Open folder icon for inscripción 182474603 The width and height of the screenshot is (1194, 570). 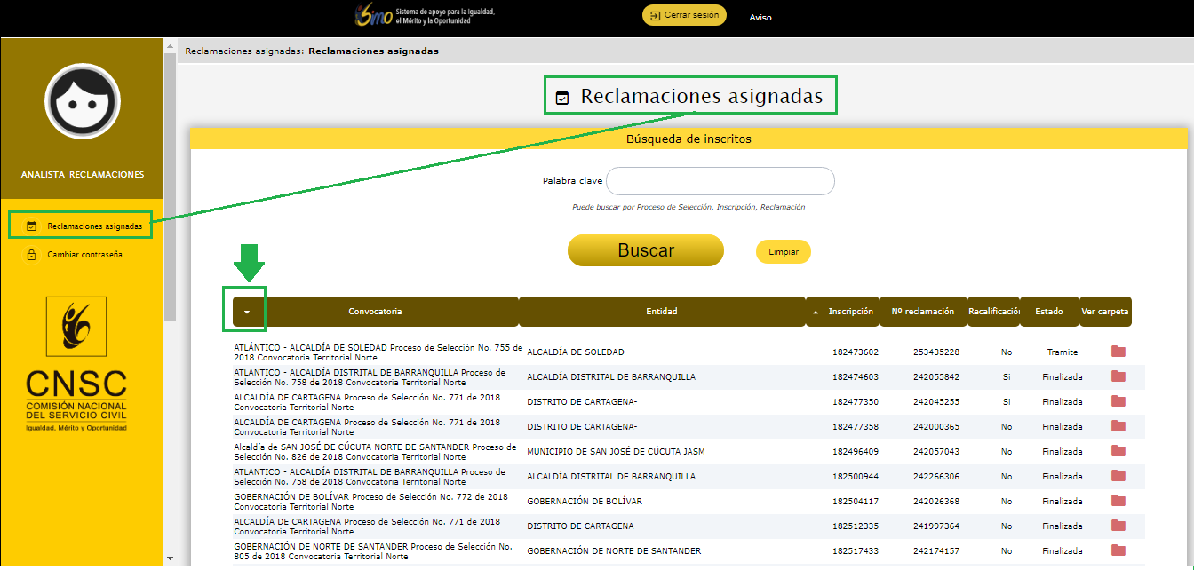pos(1118,376)
